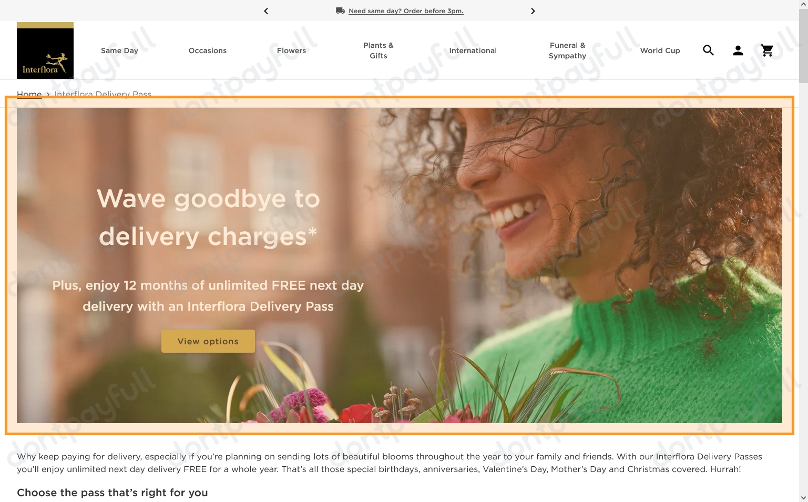The width and height of the screenshot is (808, 502).
Task: Click the breadcrumb chevron separator
Action: (x=48, y=95)
